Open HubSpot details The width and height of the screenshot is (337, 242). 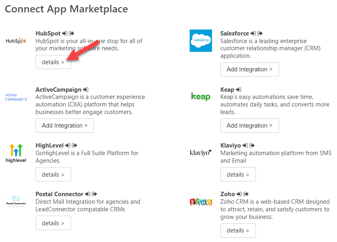coord(53,62)
